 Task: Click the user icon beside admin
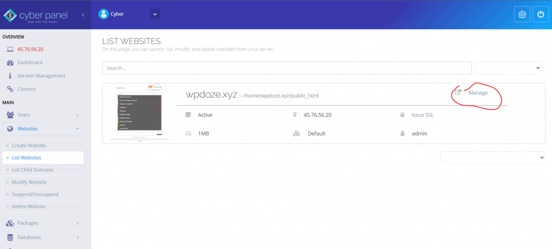[x=402, y=134]
